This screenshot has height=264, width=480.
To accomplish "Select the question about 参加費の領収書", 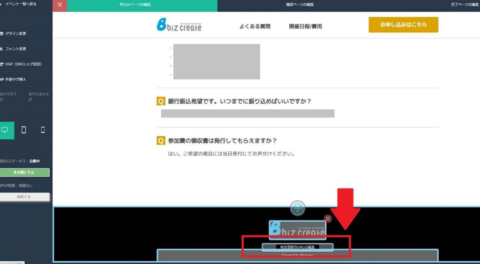I will click(222, 141).
